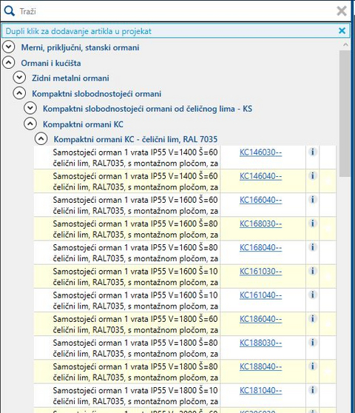Show info for article KC181040--
This screenshot has width=355, height=413.
point(312,390)
